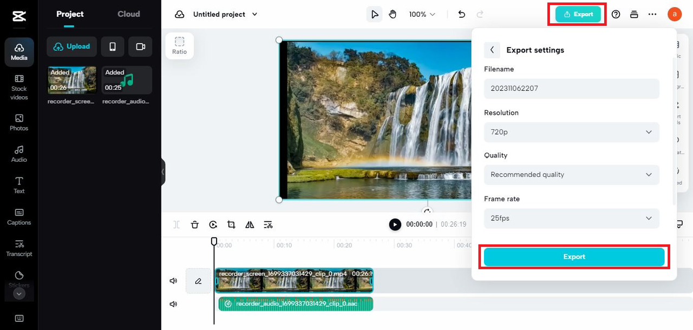Click the cloud save icon near title
This screenshot has width=693, height=330.
tap(180, 15)
